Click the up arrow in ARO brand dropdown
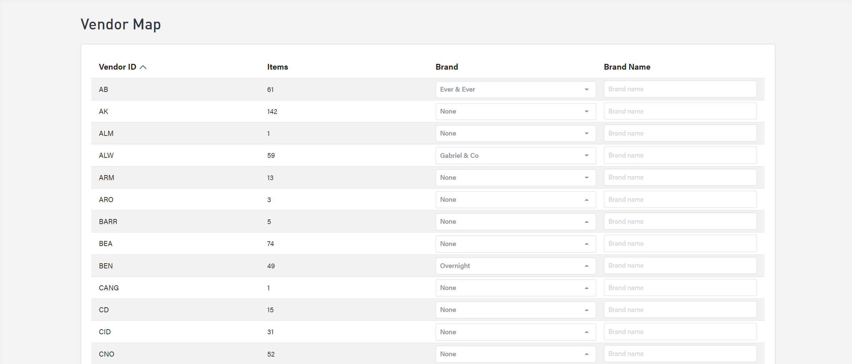The width and height of the screenshot is (852, 364). pyautogui.click(x=586, y=200)
